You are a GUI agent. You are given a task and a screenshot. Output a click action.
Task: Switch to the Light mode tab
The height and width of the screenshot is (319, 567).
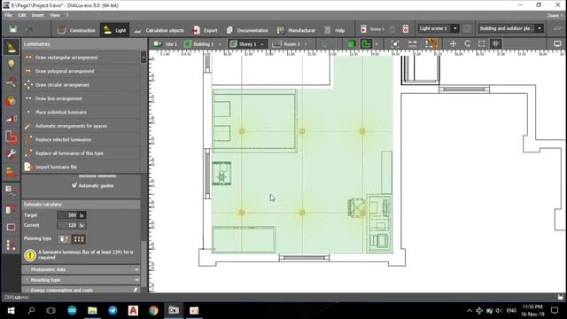114,30
